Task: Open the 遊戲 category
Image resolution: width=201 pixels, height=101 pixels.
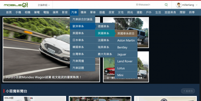Action: (x=102, y=12)
